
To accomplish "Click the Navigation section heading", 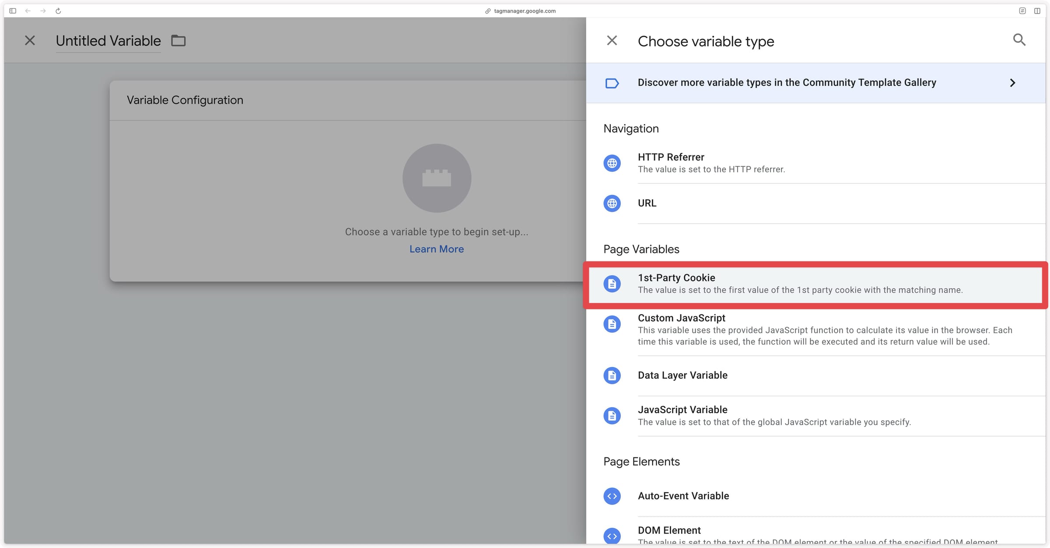I will click(631, 129).
